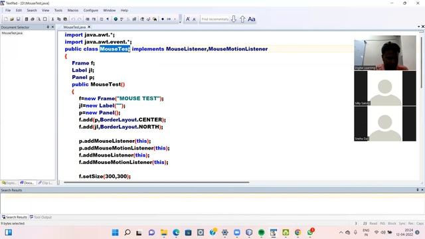Open the Help menu
Screen dimensions: 425x239
pos(124,11)
